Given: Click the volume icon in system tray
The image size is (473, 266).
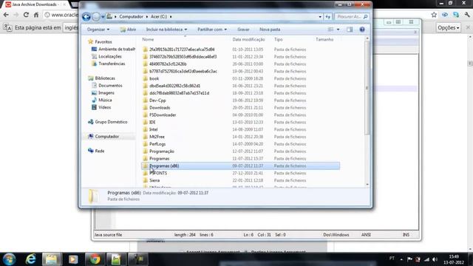Looking at the screenshot, I should (435, 259).
